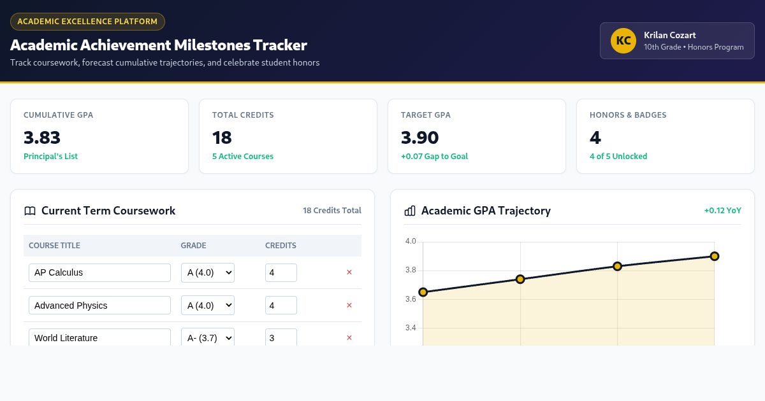This screenshot has width=765, height=401.
Task: Remove the World Literature course row
Action: [349, 338]
